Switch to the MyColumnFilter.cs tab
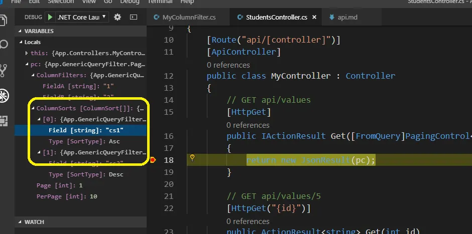Screen dimensions: 472x234 (188, 17)
